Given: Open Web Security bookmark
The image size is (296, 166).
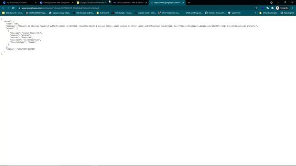Looking at the screenshot, I should [12, 13].
